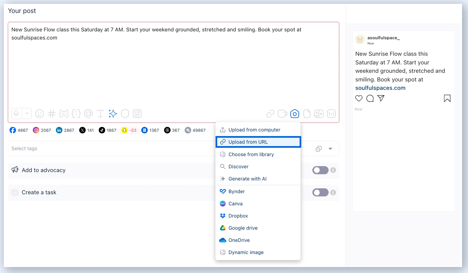Insert a hashtag with the # icon
The height and width of the screenshot is (273, 468).
click(52, 114)
